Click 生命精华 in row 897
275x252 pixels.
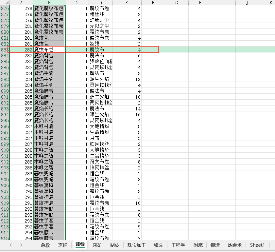point(100,132)
